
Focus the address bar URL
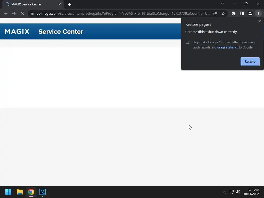[123, 13]
